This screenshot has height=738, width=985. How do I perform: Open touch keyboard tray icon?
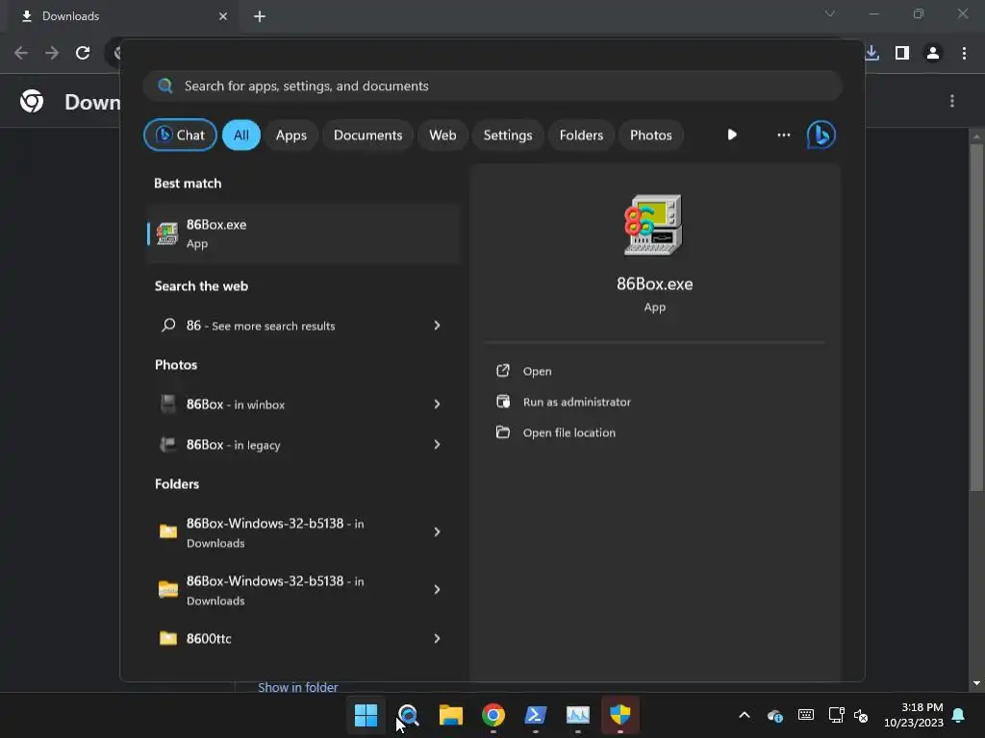806,715
